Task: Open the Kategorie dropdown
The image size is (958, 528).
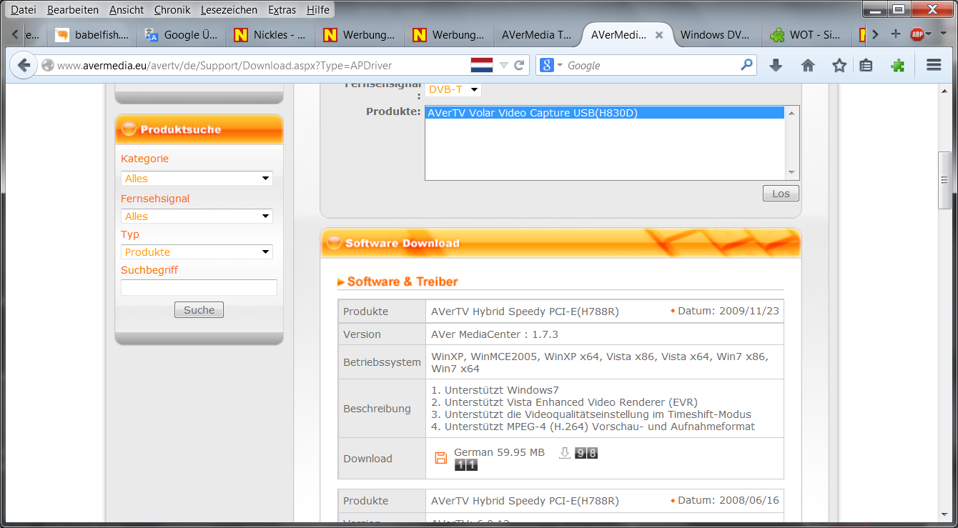Action: 197,179
